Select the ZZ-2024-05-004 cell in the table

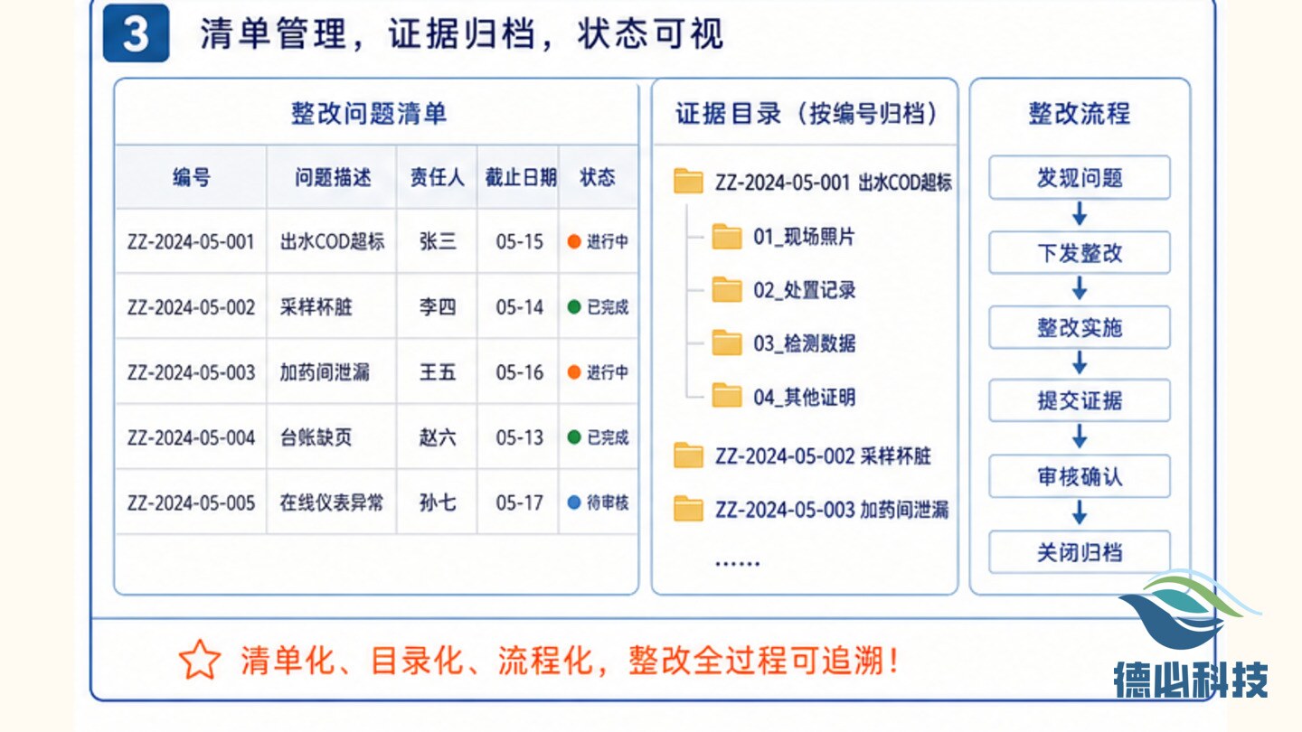coord(191,437)
